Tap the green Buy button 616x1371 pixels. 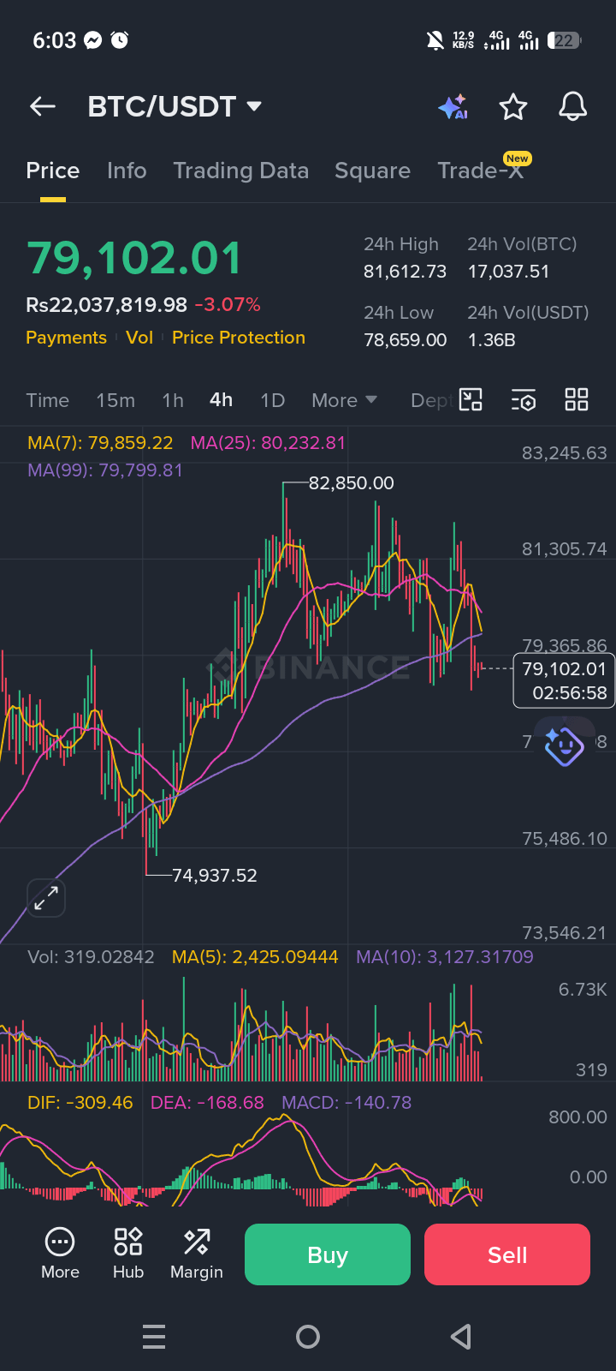click(x=328, y=1254)
